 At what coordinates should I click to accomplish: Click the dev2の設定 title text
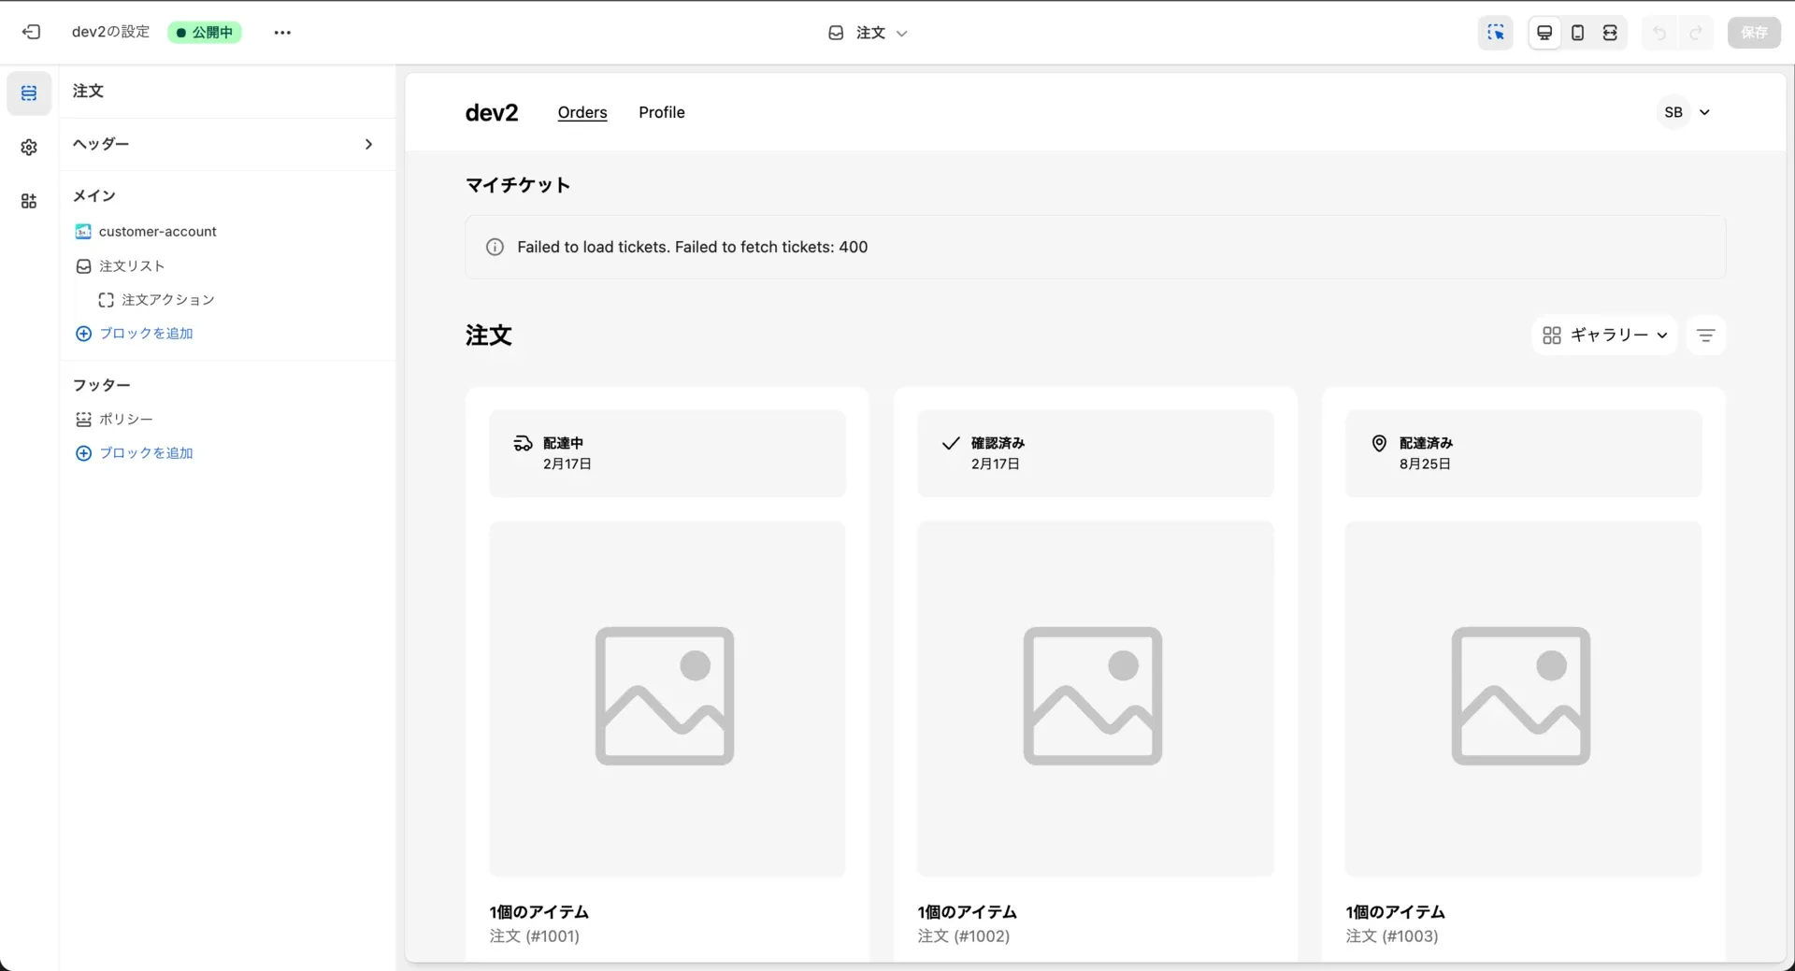coord(110,32)
